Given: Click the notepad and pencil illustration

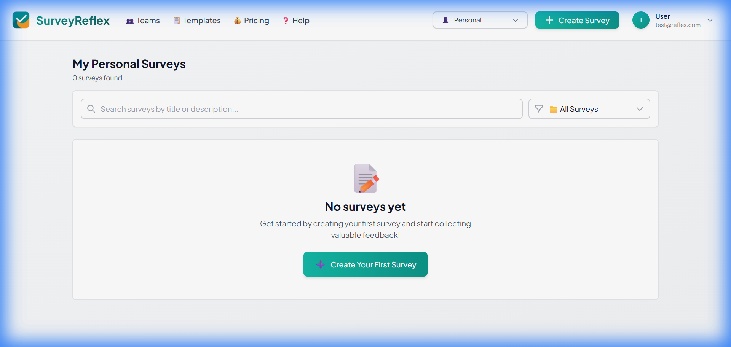Looking at the screenshot, I should click(366, 178).
